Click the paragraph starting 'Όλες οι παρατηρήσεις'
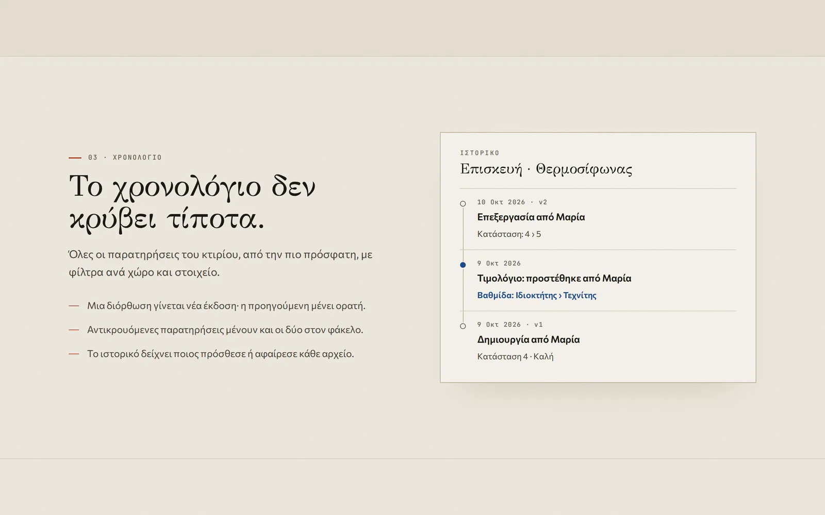825x515 pixels. 221,264
